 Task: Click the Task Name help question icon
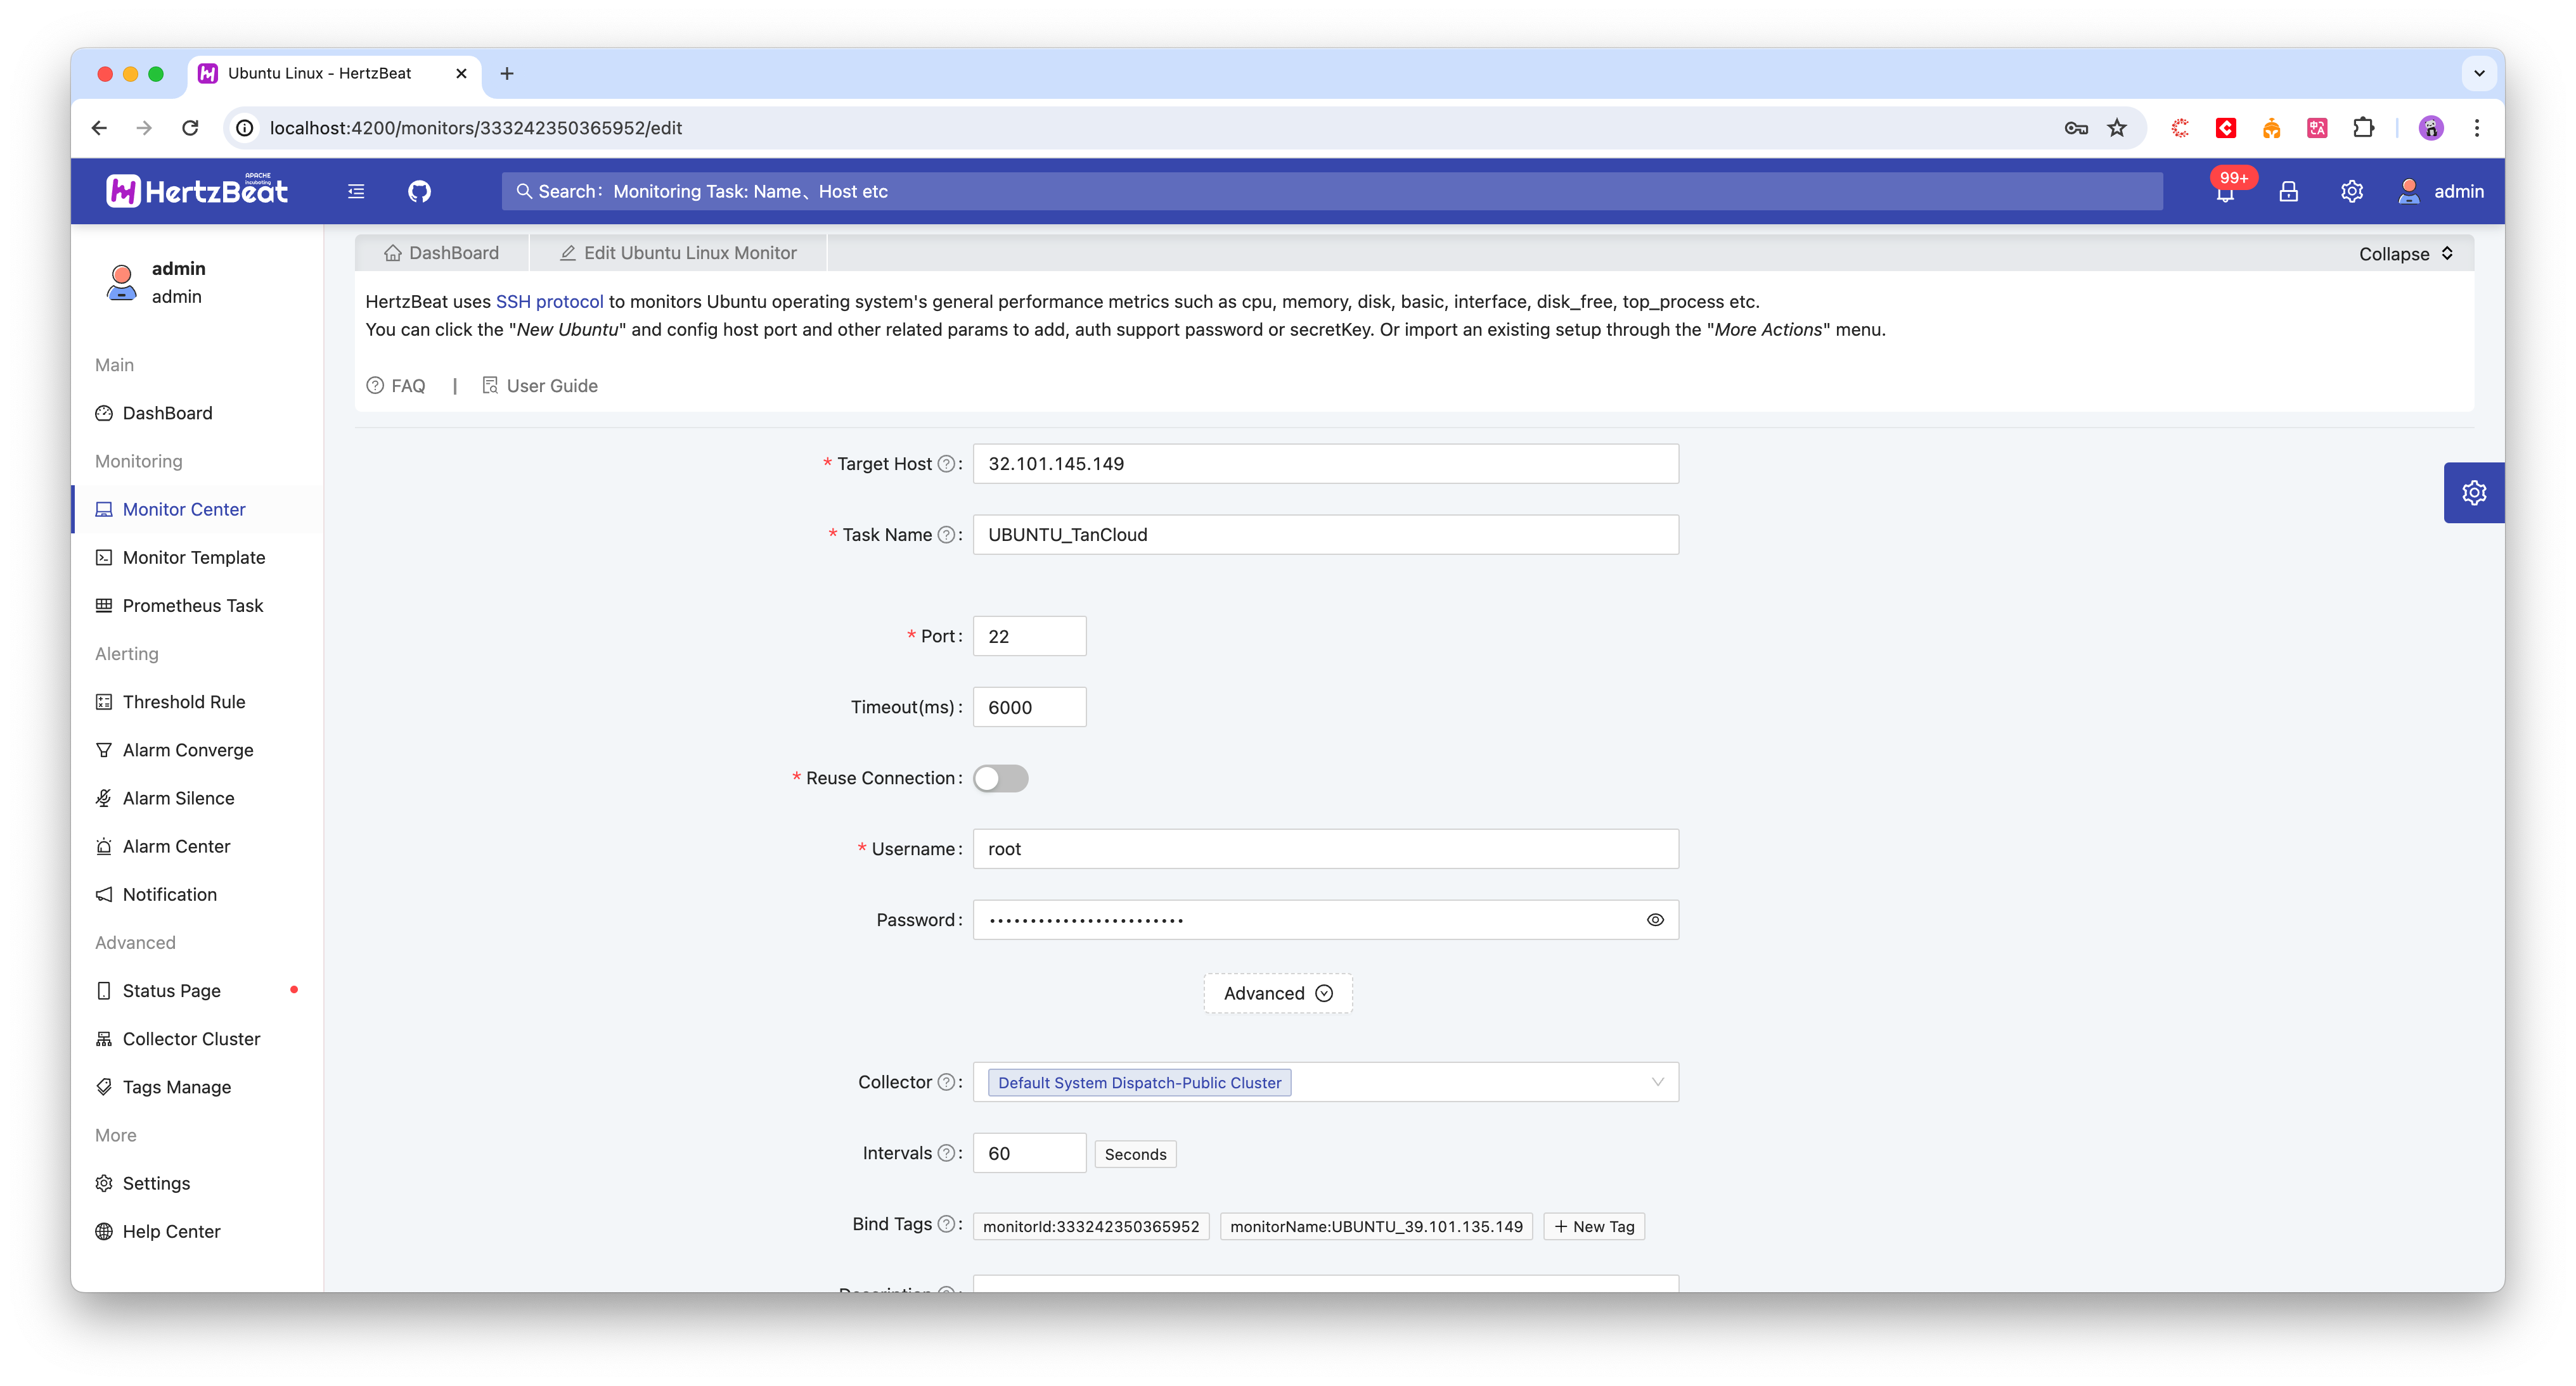tap(945, 535)
